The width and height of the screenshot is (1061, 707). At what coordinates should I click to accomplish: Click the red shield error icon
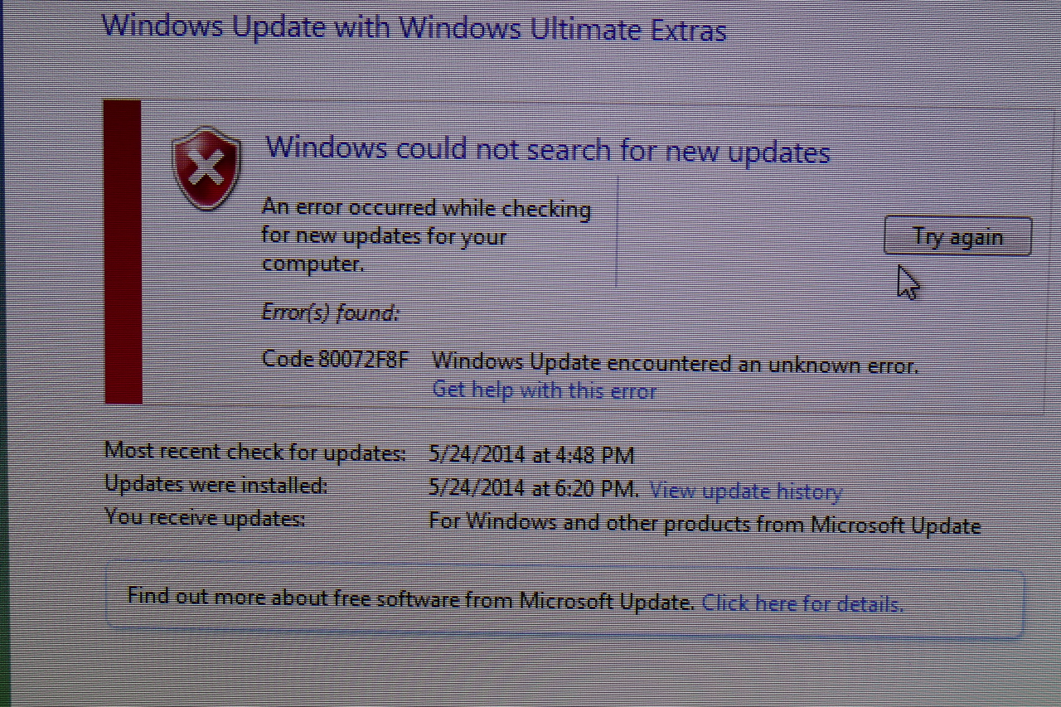206,169
